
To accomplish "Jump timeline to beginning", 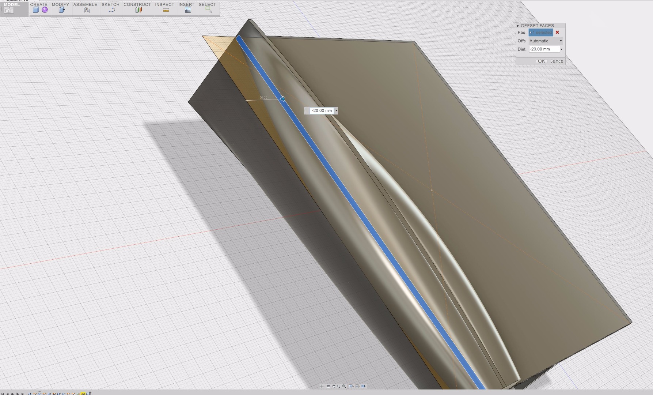I will 3,394.
